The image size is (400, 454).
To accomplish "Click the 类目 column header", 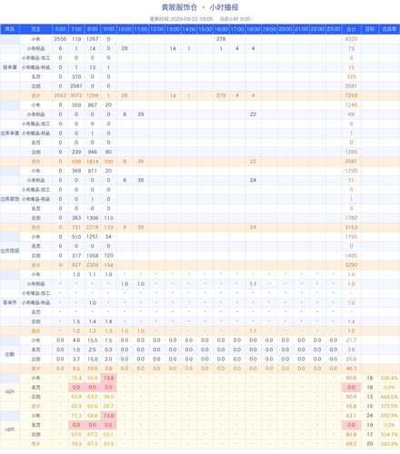I will (x=10, y=29).
